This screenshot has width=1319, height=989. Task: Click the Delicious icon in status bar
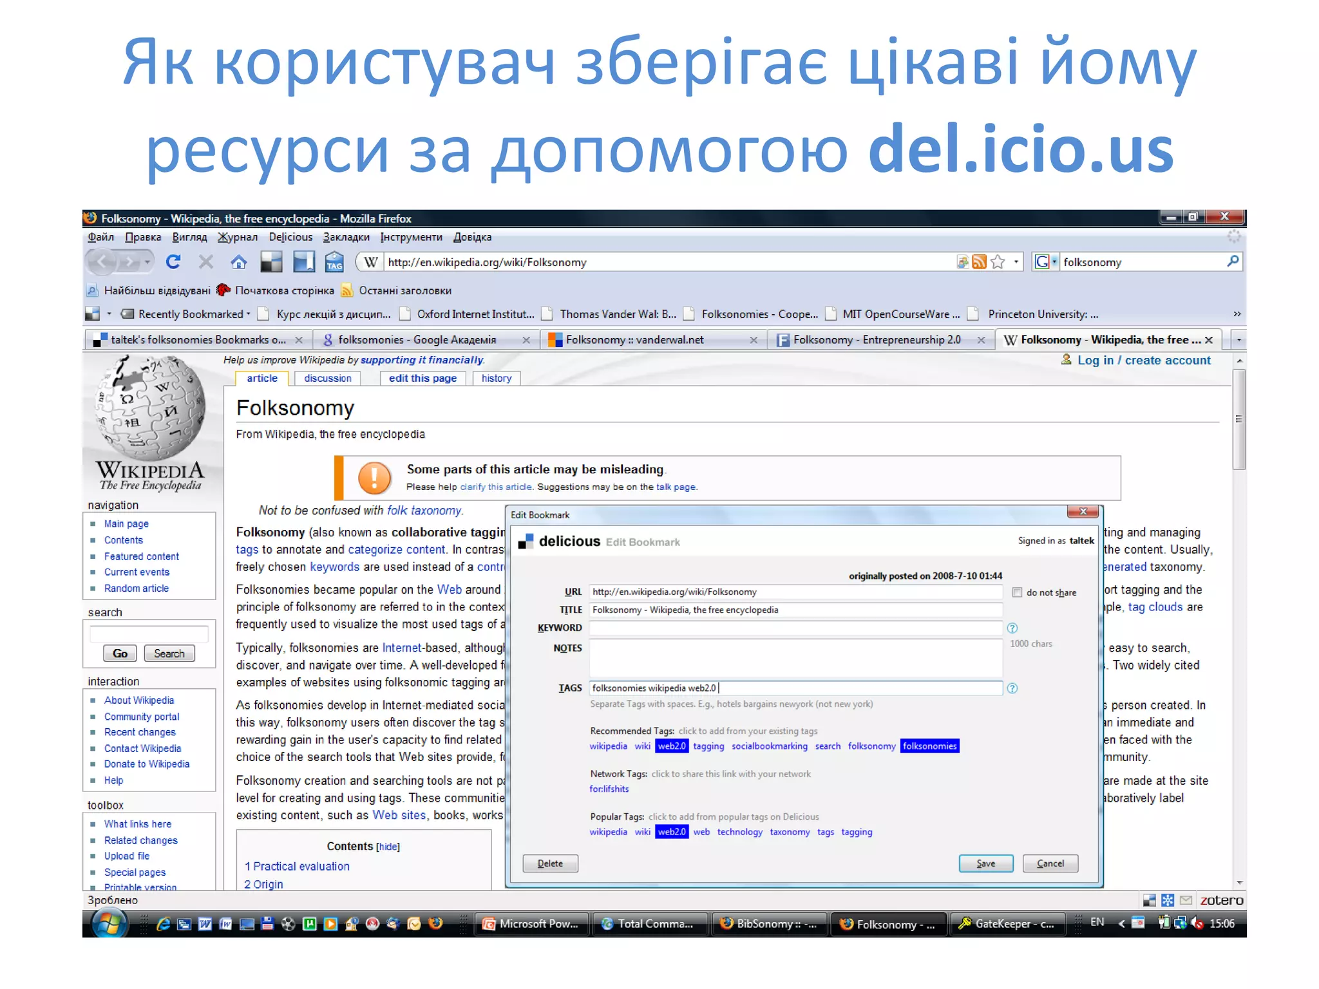click(1149, 900)
